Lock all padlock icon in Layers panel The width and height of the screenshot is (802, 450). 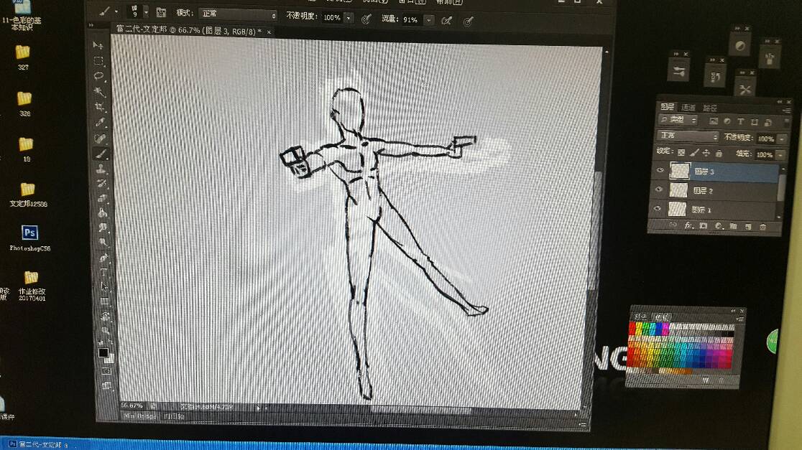click(x=719, y=154)
